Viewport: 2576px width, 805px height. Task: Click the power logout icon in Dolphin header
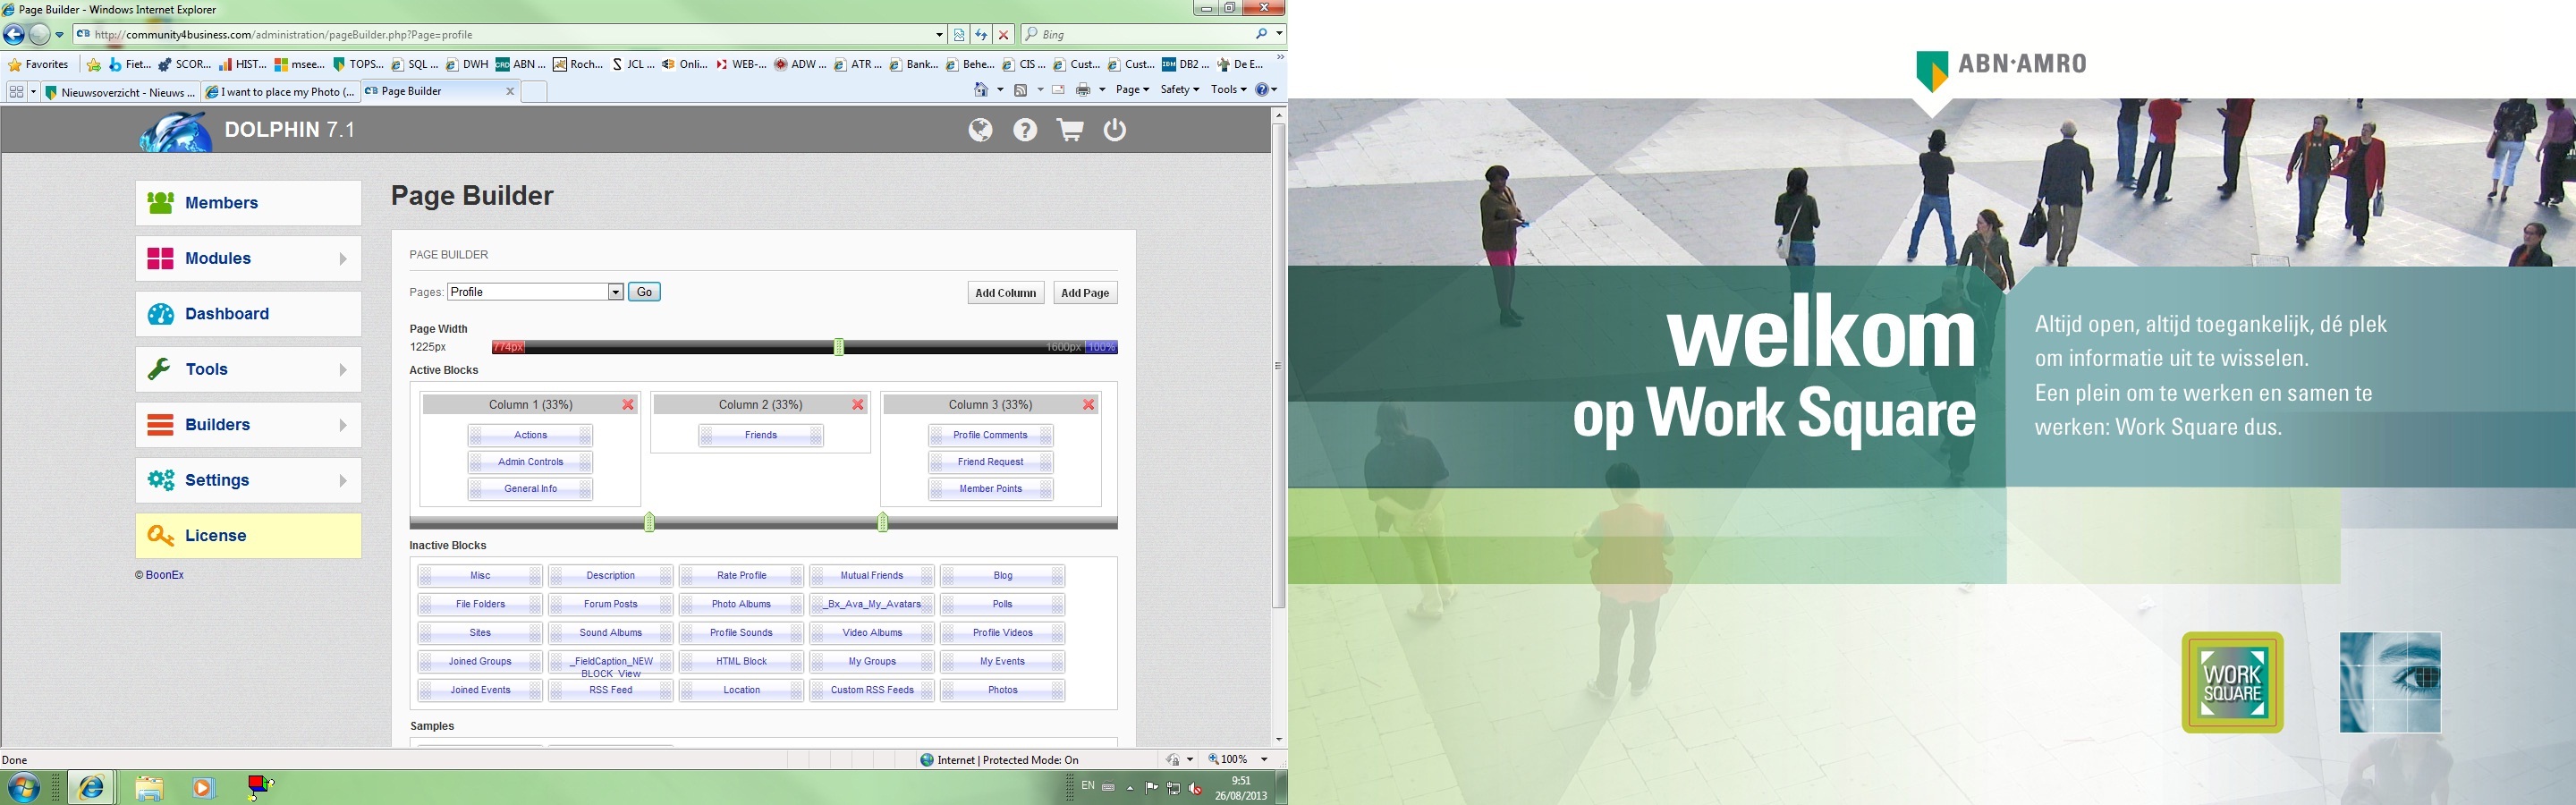click(x=1115, y=130)
